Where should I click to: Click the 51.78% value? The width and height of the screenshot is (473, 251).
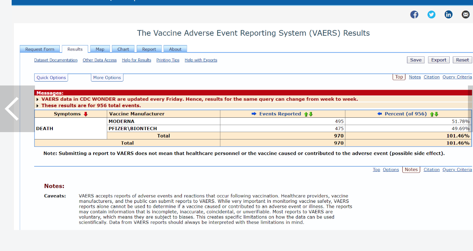click(461, 121)
